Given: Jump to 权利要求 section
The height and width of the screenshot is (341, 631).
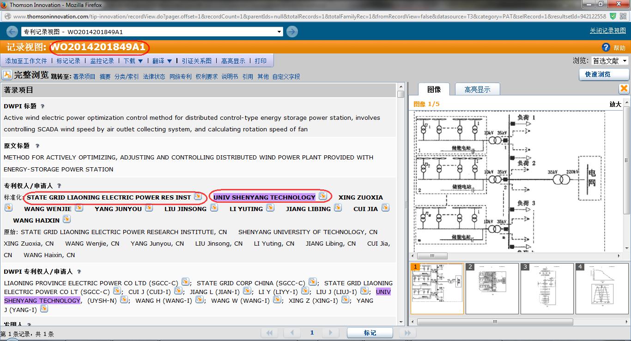Looking at the screenshot, I should tap(206, 76).
